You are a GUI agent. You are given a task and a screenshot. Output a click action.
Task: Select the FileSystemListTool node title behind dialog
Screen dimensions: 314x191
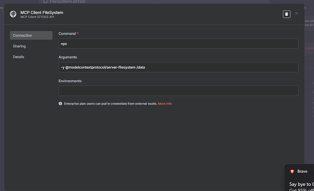click(x=67, y=2)
